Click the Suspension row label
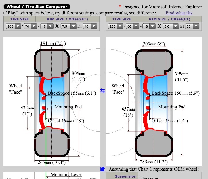 point(122,176)
